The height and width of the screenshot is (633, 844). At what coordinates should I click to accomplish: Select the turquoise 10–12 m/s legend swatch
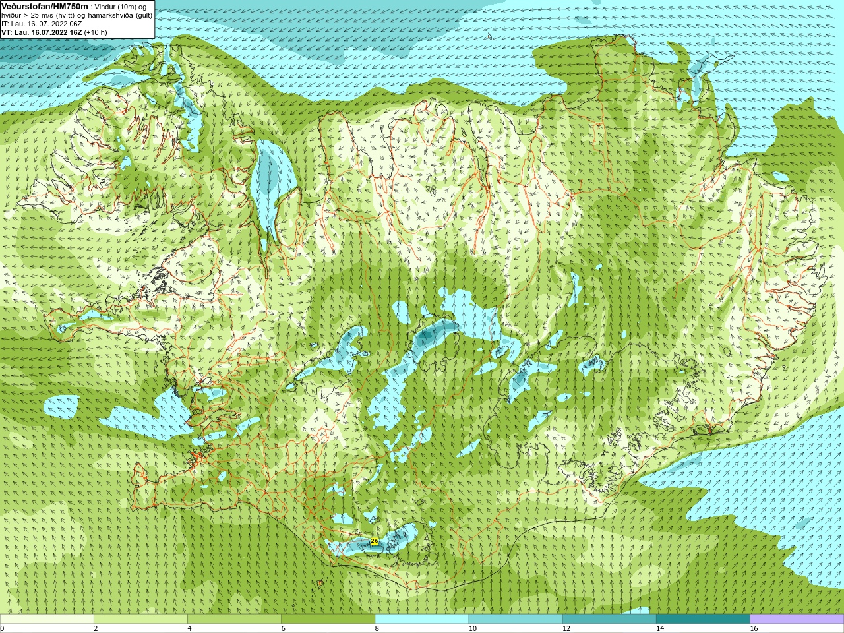(x=516, y=619)
